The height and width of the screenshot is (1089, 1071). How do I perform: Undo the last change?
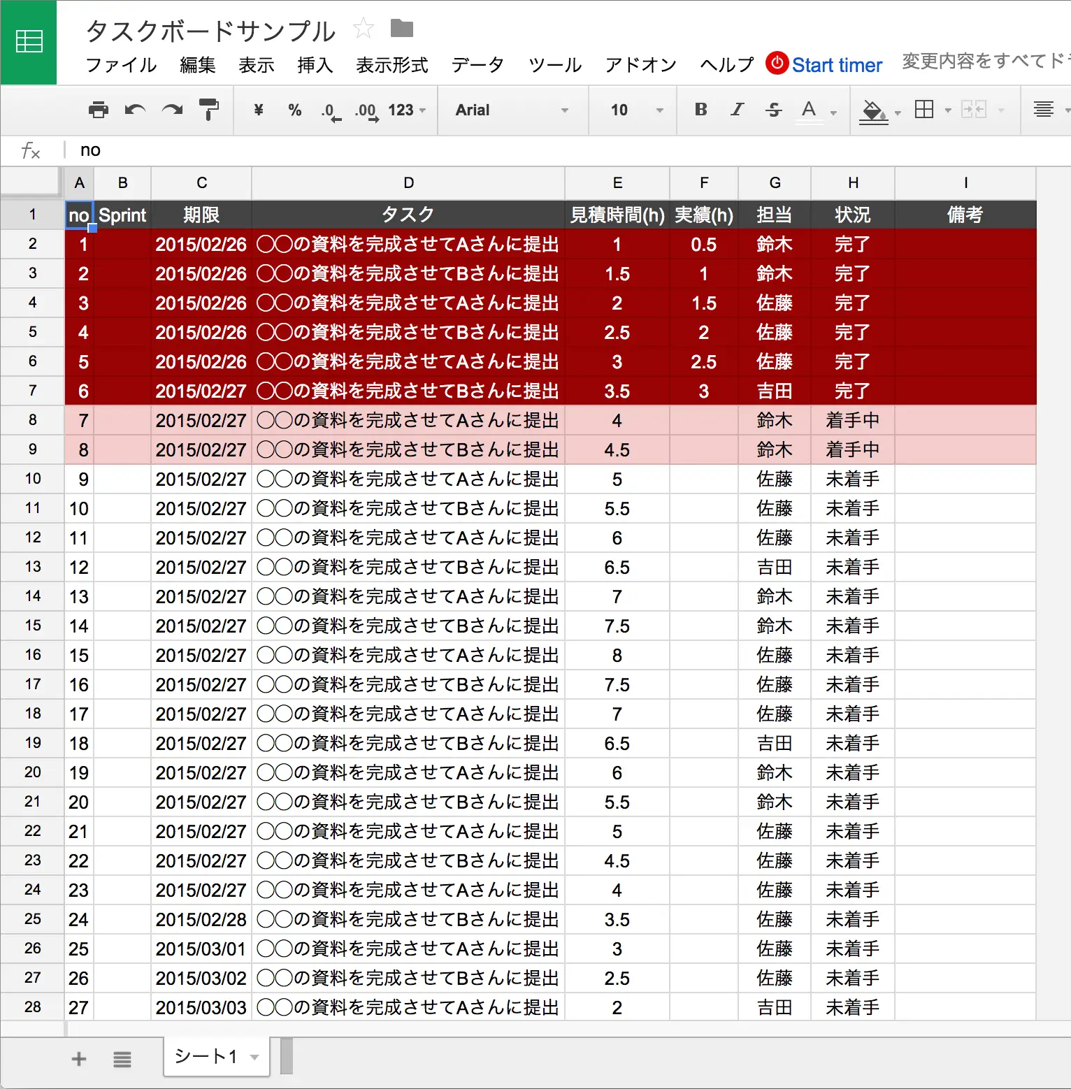(x=135, y=110)
